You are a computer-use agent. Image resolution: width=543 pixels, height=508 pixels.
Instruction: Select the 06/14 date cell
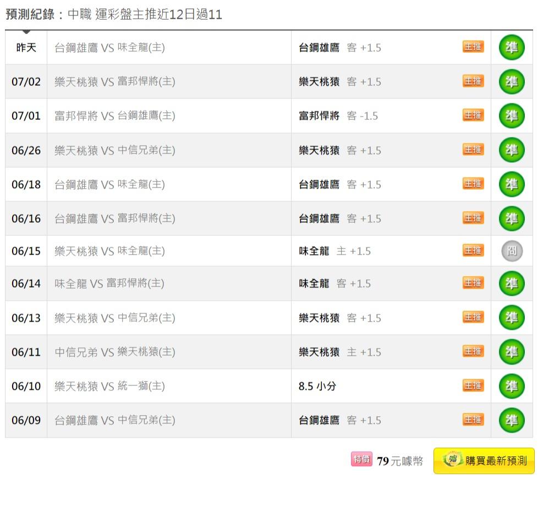pos(26,284)
